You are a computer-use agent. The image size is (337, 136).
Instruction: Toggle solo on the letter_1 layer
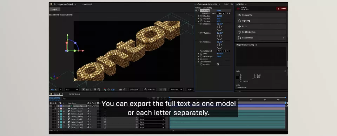53,127
